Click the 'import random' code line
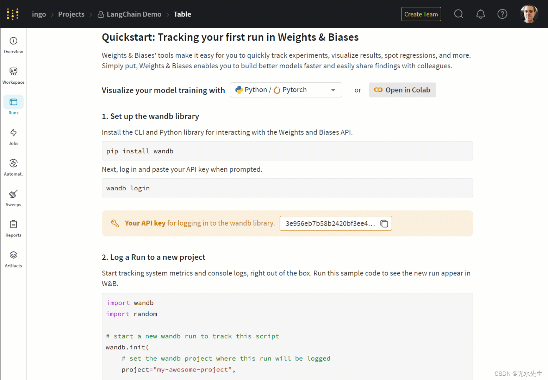The height and width of the screenshot is (380, 548). click(132, 314)
